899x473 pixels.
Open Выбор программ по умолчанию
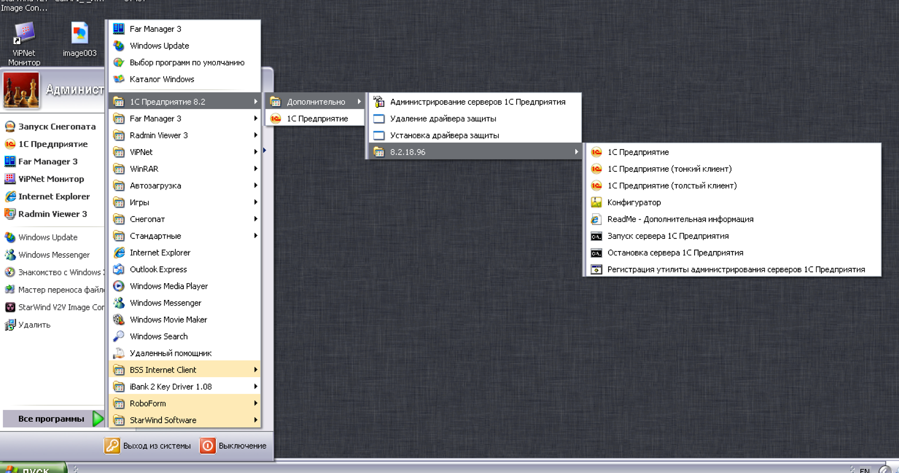click(x=184, y=63)
